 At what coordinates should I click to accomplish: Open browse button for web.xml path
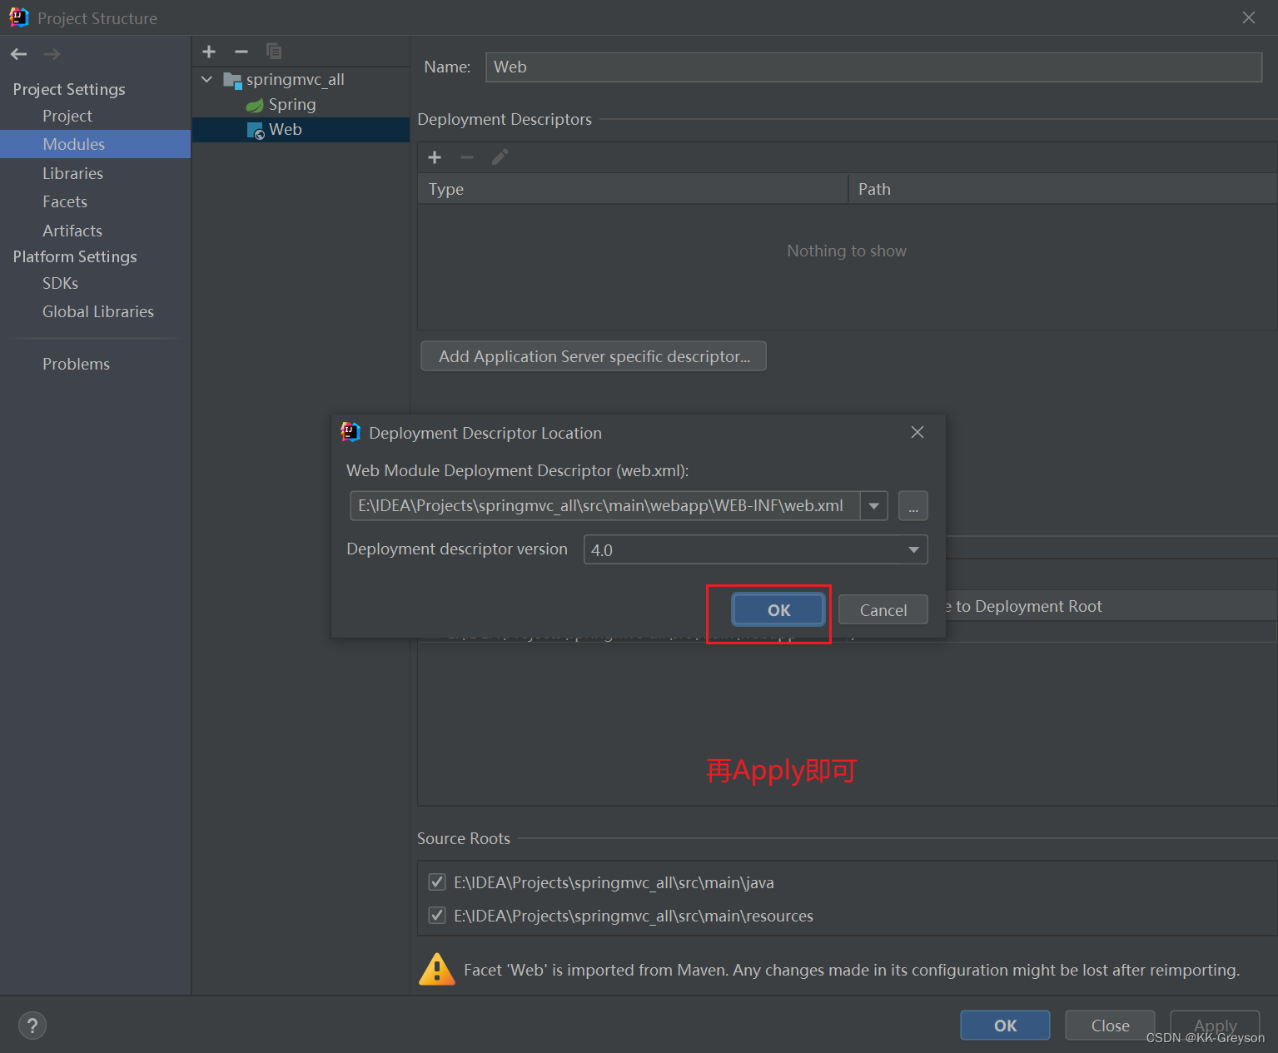click(x=913, y=506)
